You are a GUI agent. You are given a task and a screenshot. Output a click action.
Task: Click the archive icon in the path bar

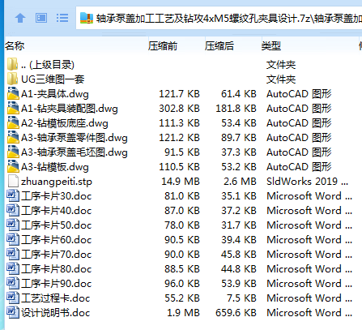click(87, 18)
